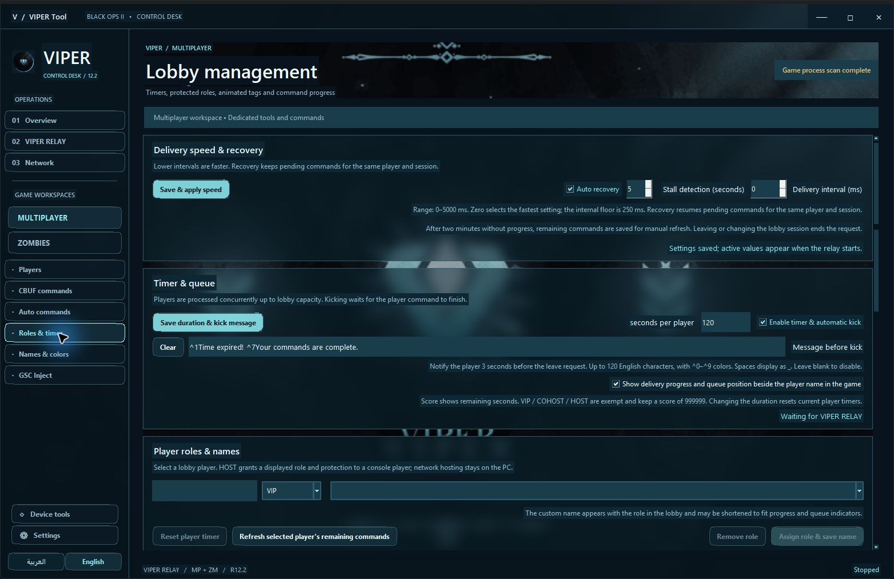Open the CBUF commands page
This screenshot has height=579, width=894.
[x=65, y=291]
